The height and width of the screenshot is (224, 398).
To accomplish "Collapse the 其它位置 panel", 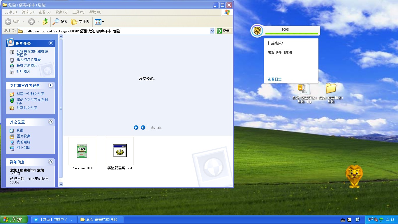I will (51, 122).
